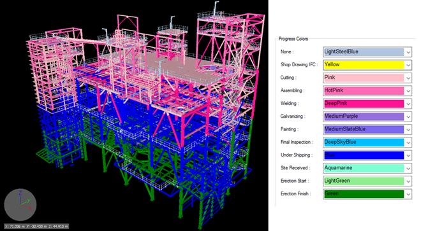Expand the Shop Drawing IFC color dropdown
Image resolution: width=421 pixels, height=231 pixels.
point(408,65)
